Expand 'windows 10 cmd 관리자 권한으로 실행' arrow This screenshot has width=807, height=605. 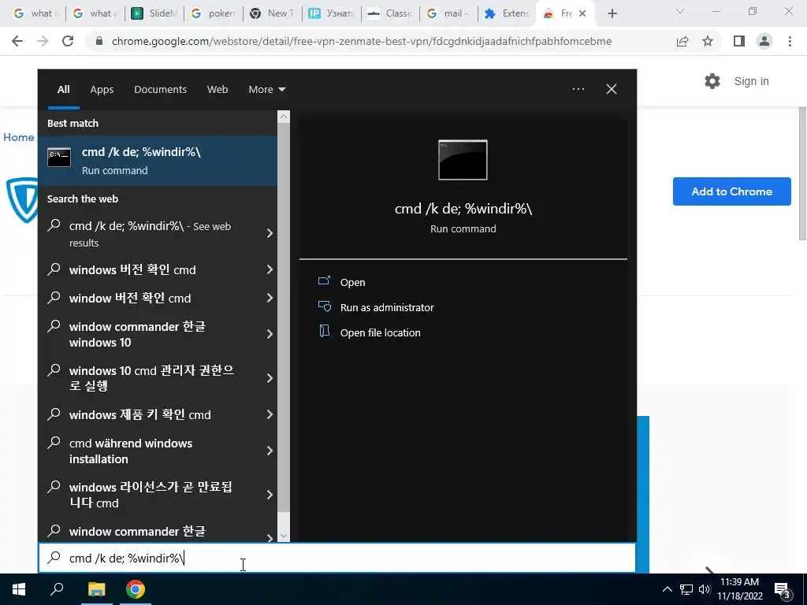coord(270,378)
